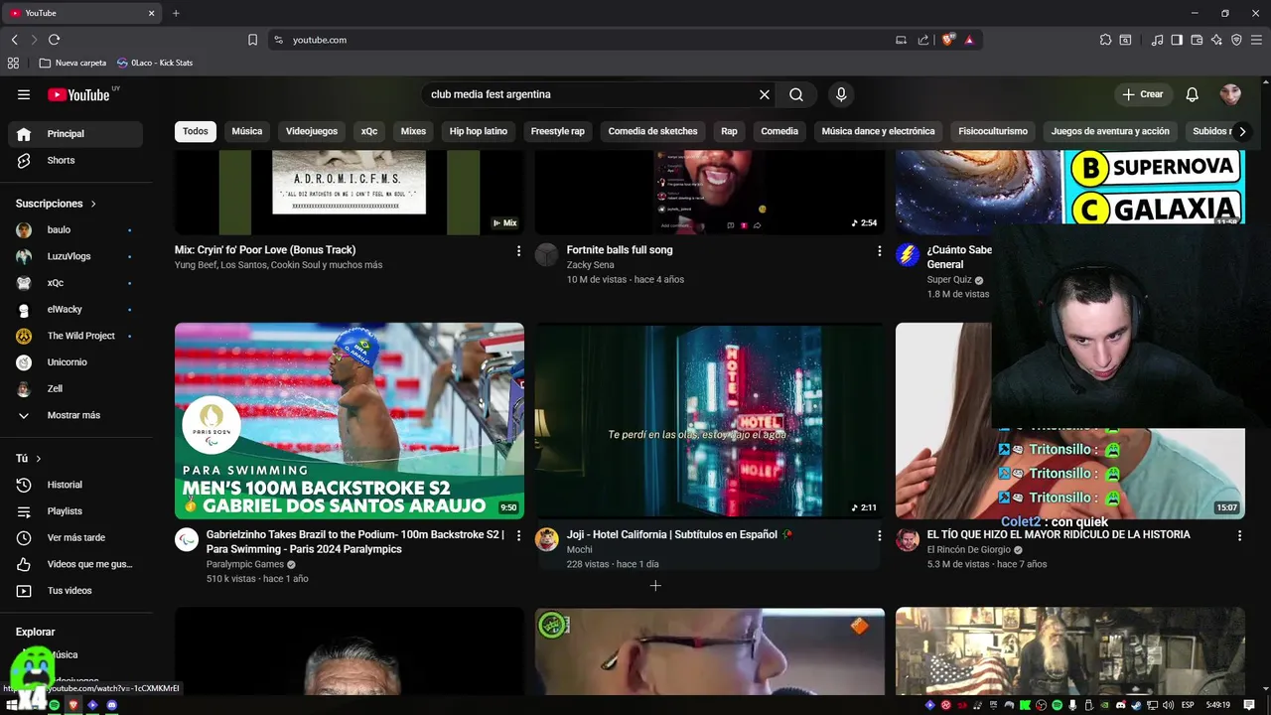
Task: Focus the search field with club media fest
Action: click(591, 94)
